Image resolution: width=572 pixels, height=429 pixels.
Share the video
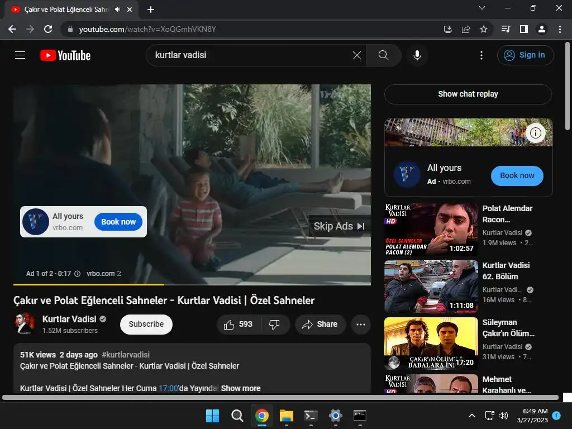coord(320,325)
